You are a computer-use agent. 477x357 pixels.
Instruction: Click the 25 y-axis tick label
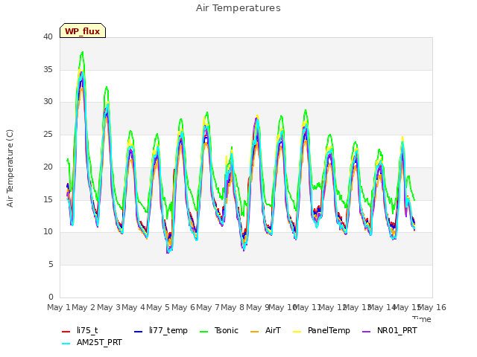48,134
